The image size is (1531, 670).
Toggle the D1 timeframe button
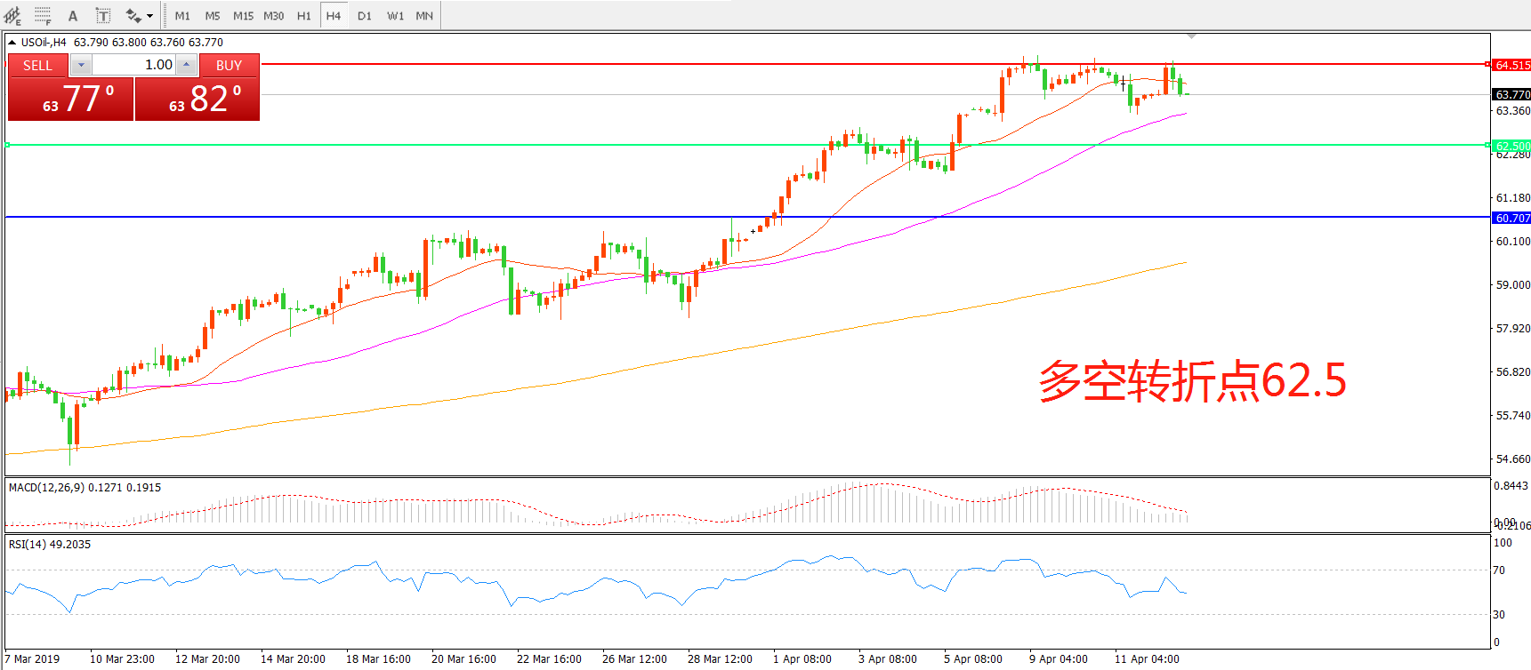[365, 15]
